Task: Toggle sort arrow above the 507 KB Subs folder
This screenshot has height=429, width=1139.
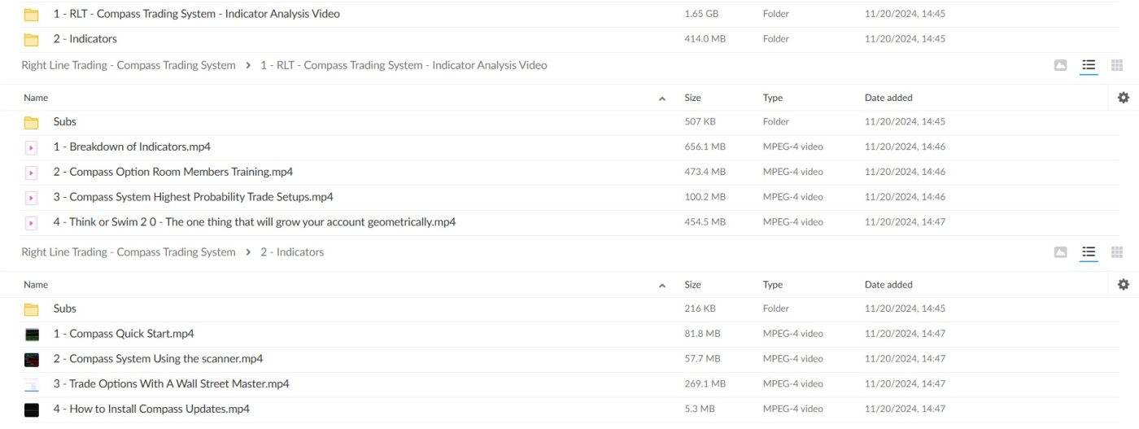Action: (x=662, y=98)
